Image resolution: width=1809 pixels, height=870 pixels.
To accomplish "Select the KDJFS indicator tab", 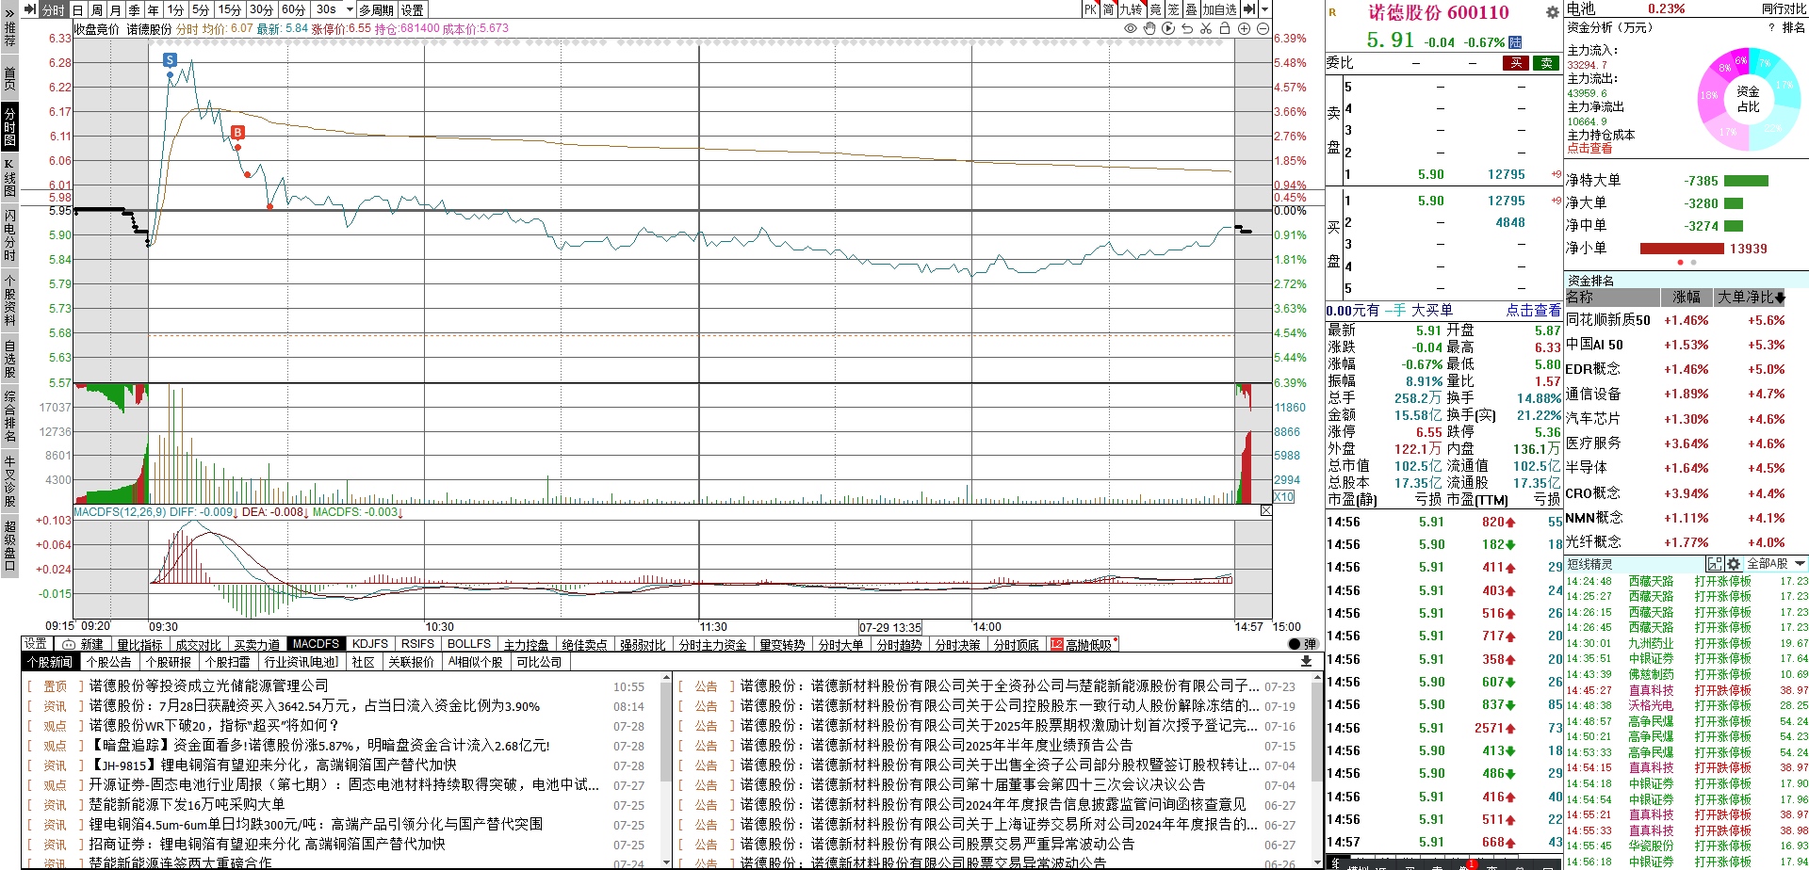I will [x=369, y=644].
